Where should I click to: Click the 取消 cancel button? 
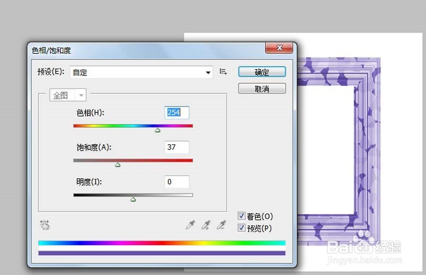point(262,88)
